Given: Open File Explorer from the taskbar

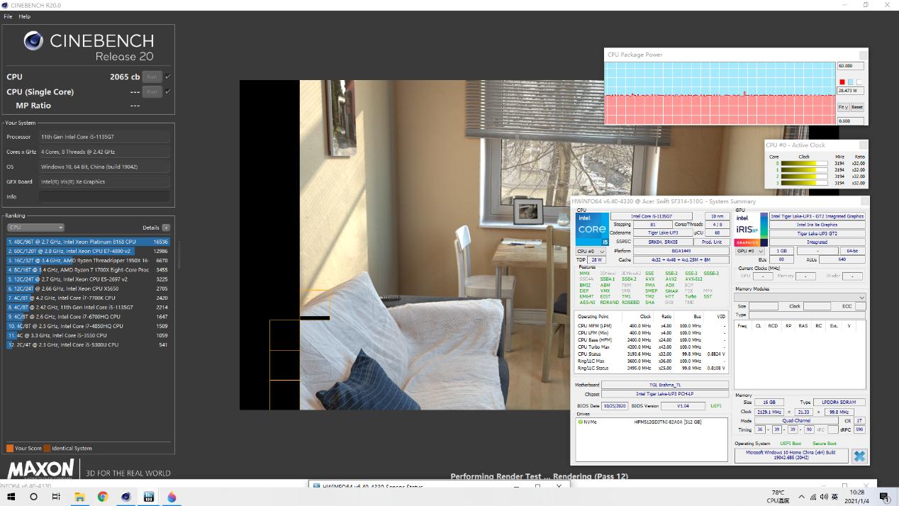Looking at the screenshot, I should point(79,497).
